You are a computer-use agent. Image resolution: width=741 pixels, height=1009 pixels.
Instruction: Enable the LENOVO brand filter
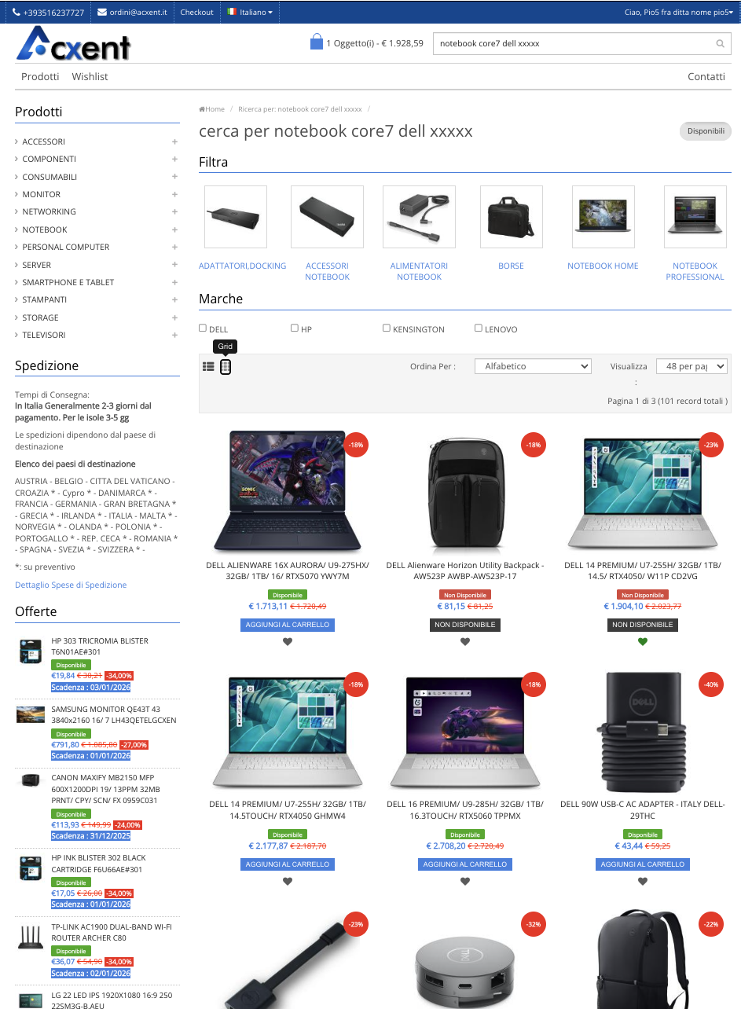pyautogui.click(x=479, y=328)
